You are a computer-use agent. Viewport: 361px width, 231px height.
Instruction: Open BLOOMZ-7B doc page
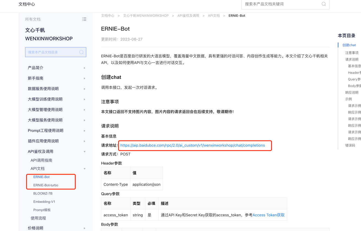coord(43,194)
